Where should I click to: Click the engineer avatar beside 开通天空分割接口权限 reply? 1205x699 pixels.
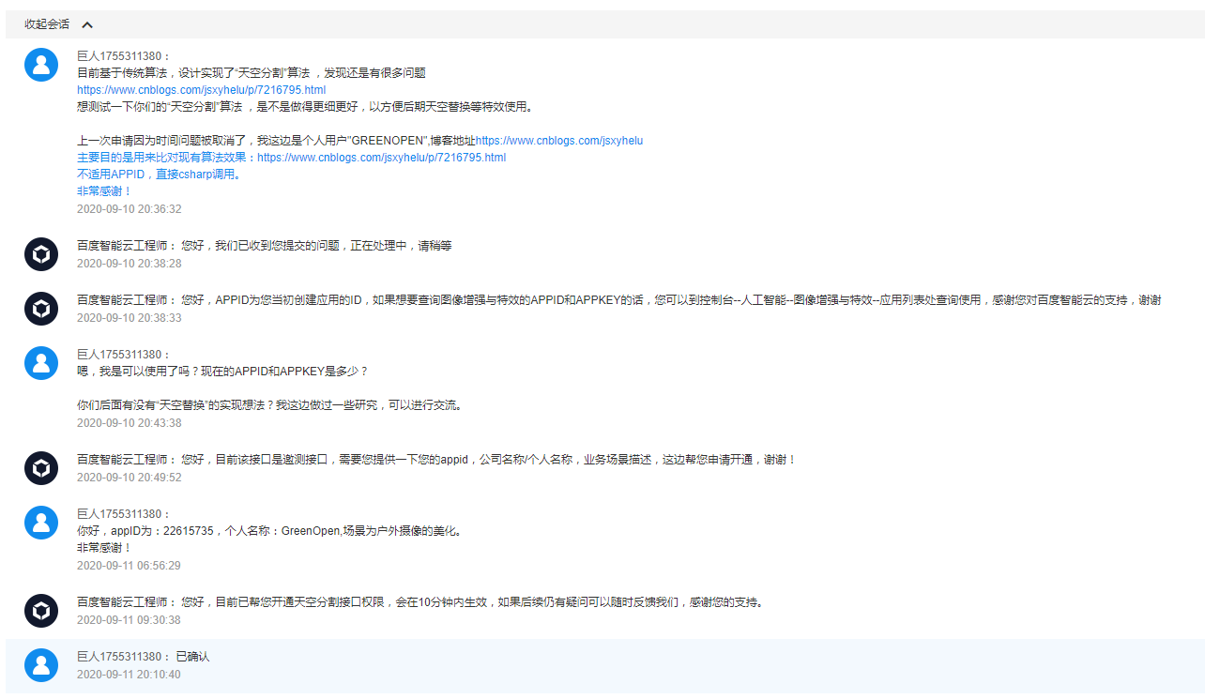click(41, 610)
